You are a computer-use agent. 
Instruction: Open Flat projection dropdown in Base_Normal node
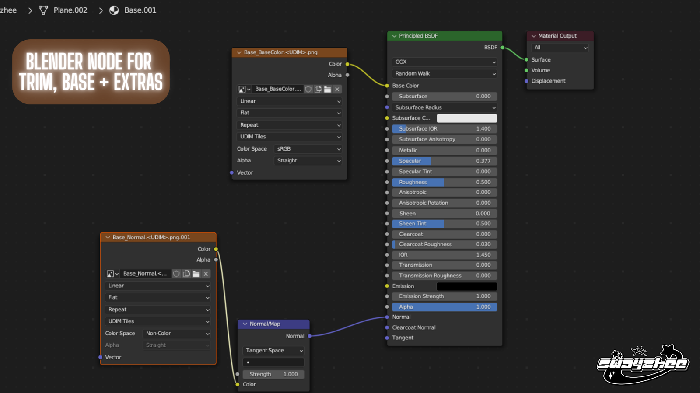click(x=158, y=298)
